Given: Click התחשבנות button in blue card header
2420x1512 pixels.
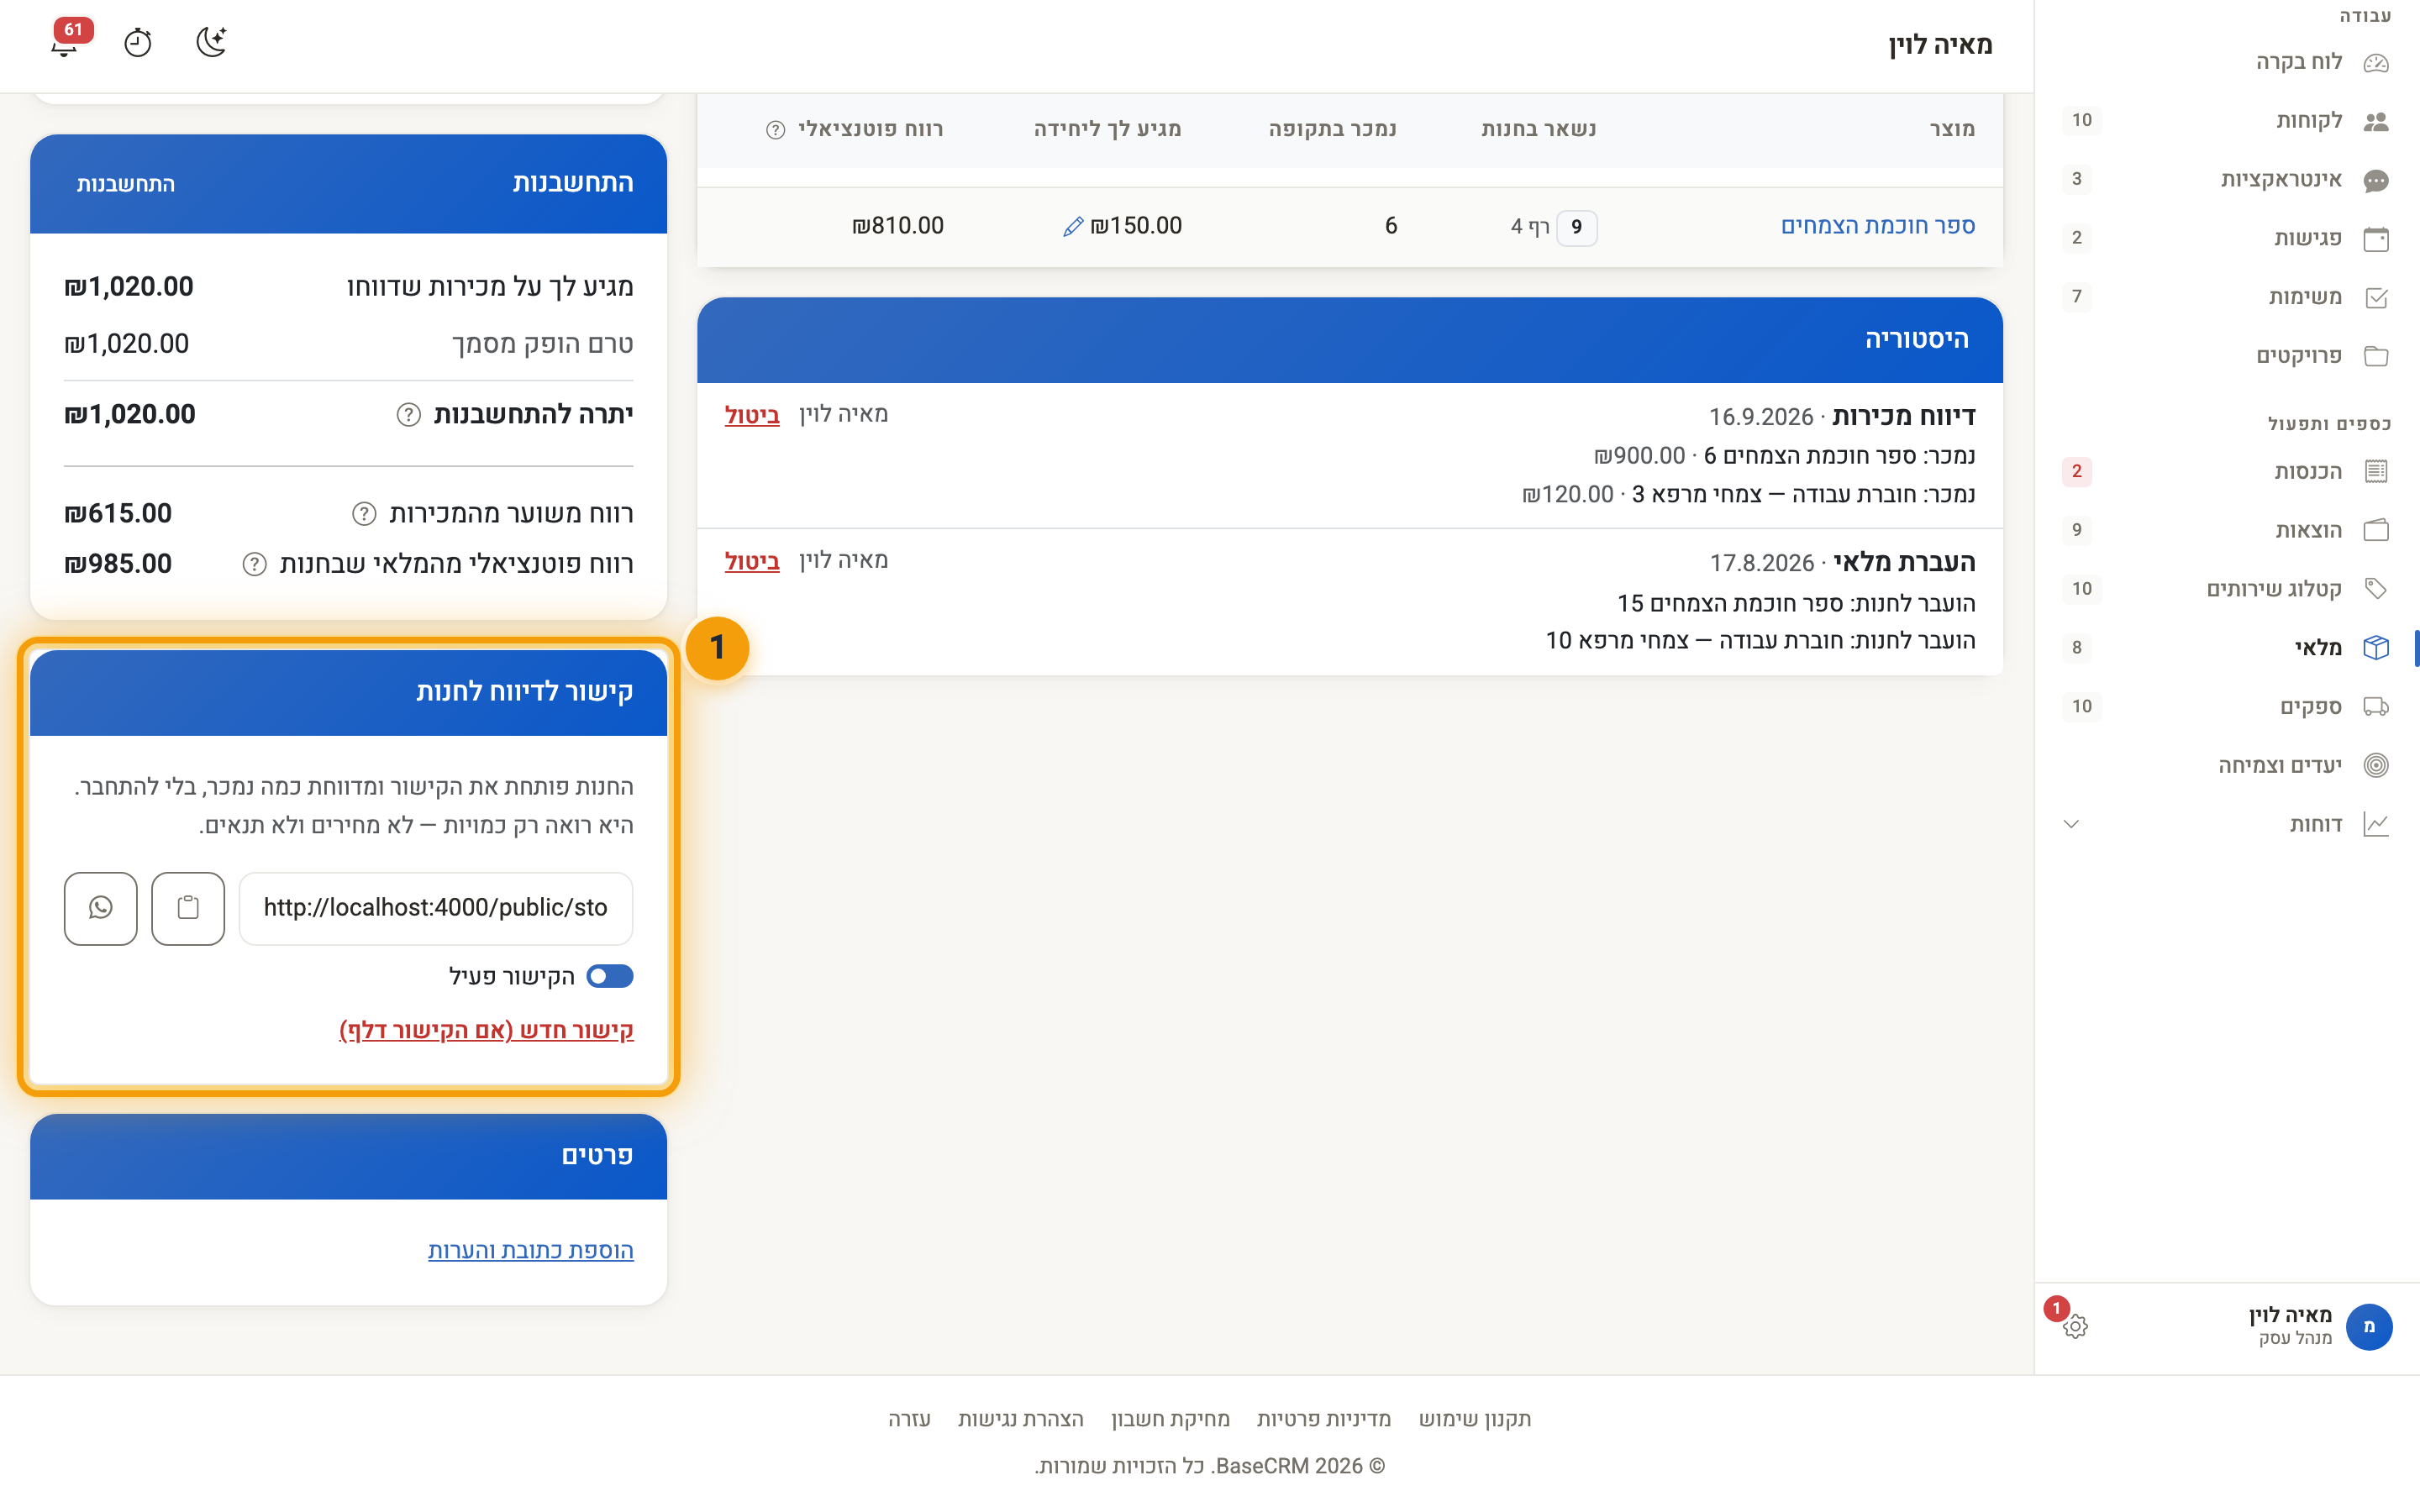Looking at the screenshot, I should [126, 184].
